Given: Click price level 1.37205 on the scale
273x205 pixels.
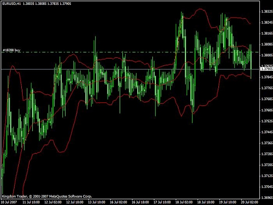Looking at the screenshot, I should pos(266,165).
